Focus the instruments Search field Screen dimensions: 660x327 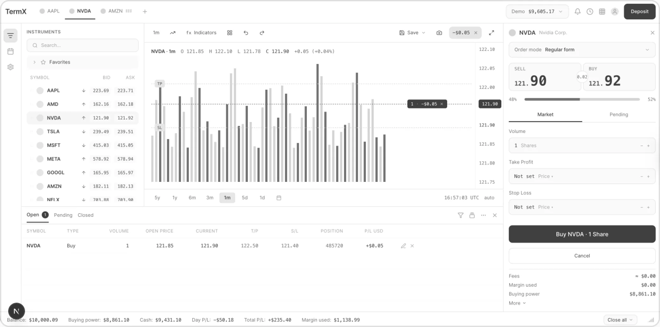[x=82, y=45]
